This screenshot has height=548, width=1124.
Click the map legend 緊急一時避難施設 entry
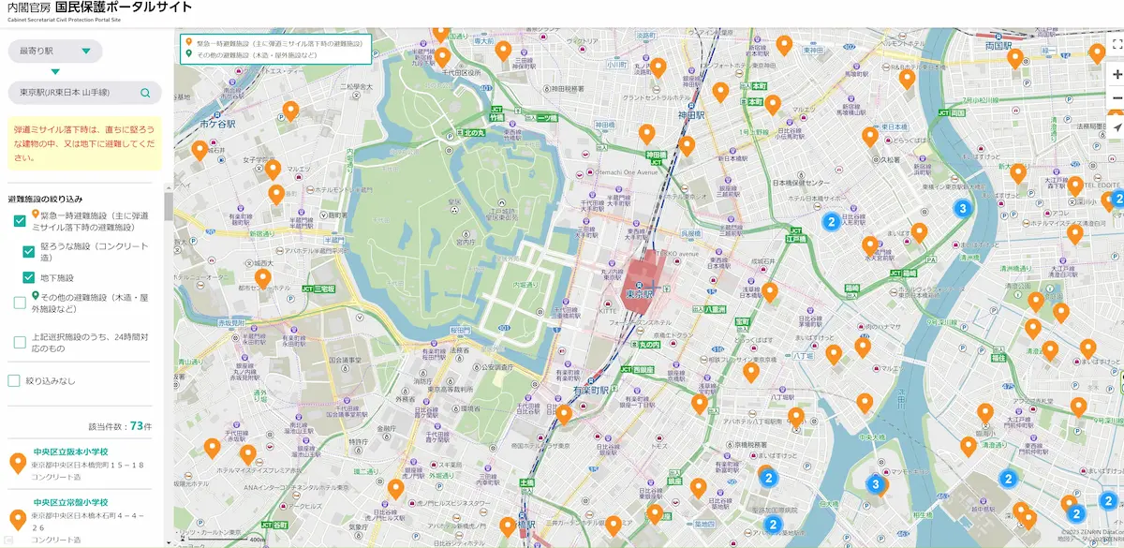click(274, 43)
